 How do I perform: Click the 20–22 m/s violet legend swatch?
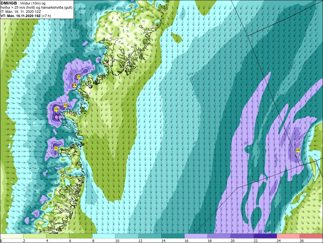[242, 236]
